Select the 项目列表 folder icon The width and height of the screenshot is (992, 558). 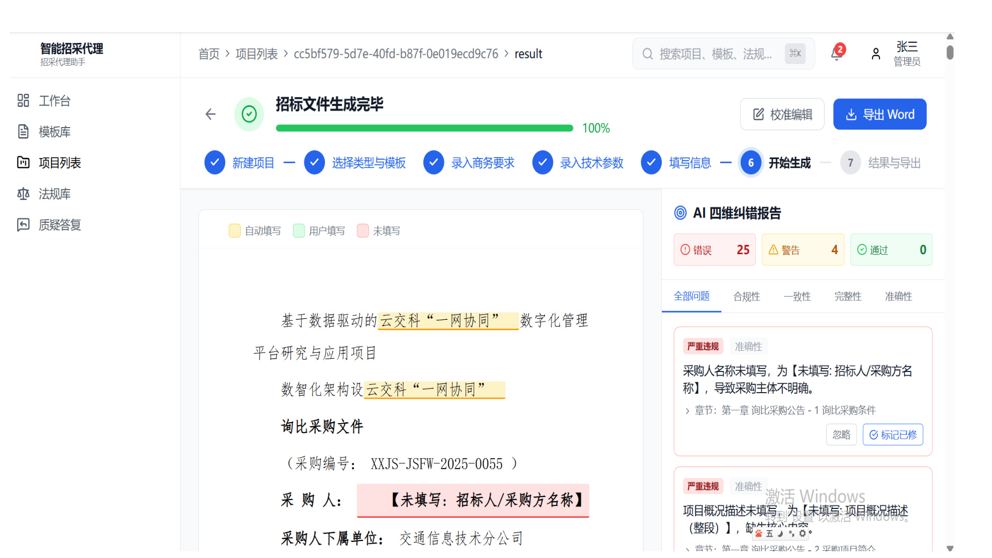point(23,162)
